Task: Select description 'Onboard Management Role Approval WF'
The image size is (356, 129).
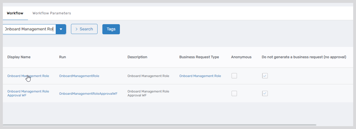Action: point(148,93)
